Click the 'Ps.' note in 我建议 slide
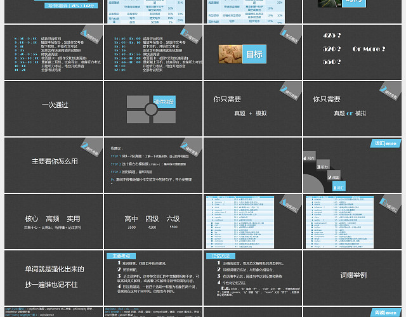The image size is (406, 317). tap(151, 179)
